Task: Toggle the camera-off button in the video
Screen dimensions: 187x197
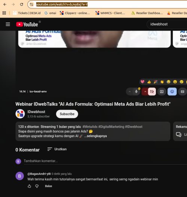Action: click(152, 91)
